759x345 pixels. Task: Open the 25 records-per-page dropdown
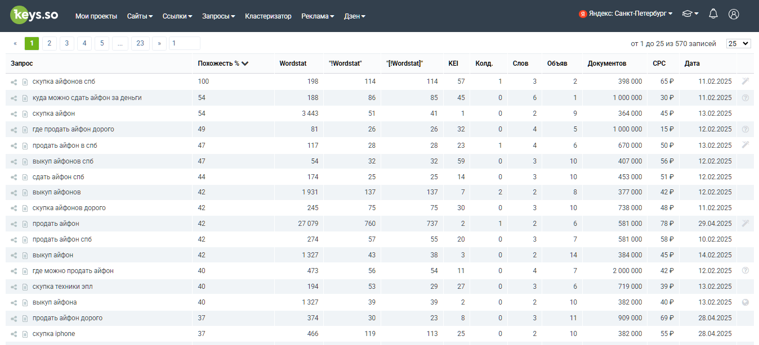[738, 43]
